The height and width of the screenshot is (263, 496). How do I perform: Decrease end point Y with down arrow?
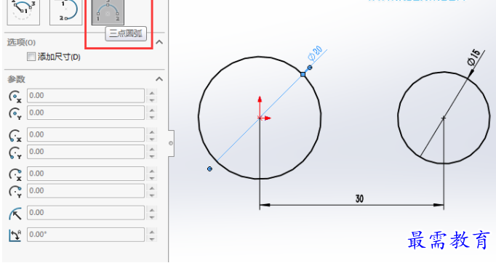(x=152, y=195)
